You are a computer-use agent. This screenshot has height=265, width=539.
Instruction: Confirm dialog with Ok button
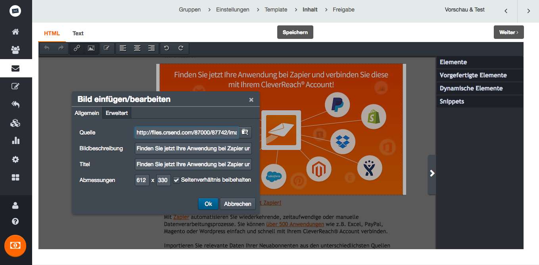(x=208, y=204)
